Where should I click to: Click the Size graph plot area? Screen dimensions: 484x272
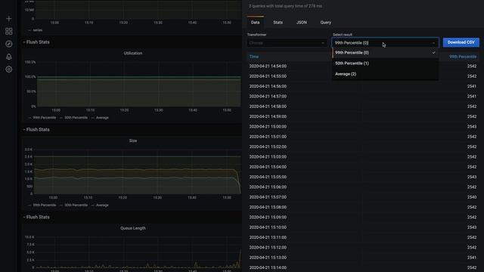[138, 172]
